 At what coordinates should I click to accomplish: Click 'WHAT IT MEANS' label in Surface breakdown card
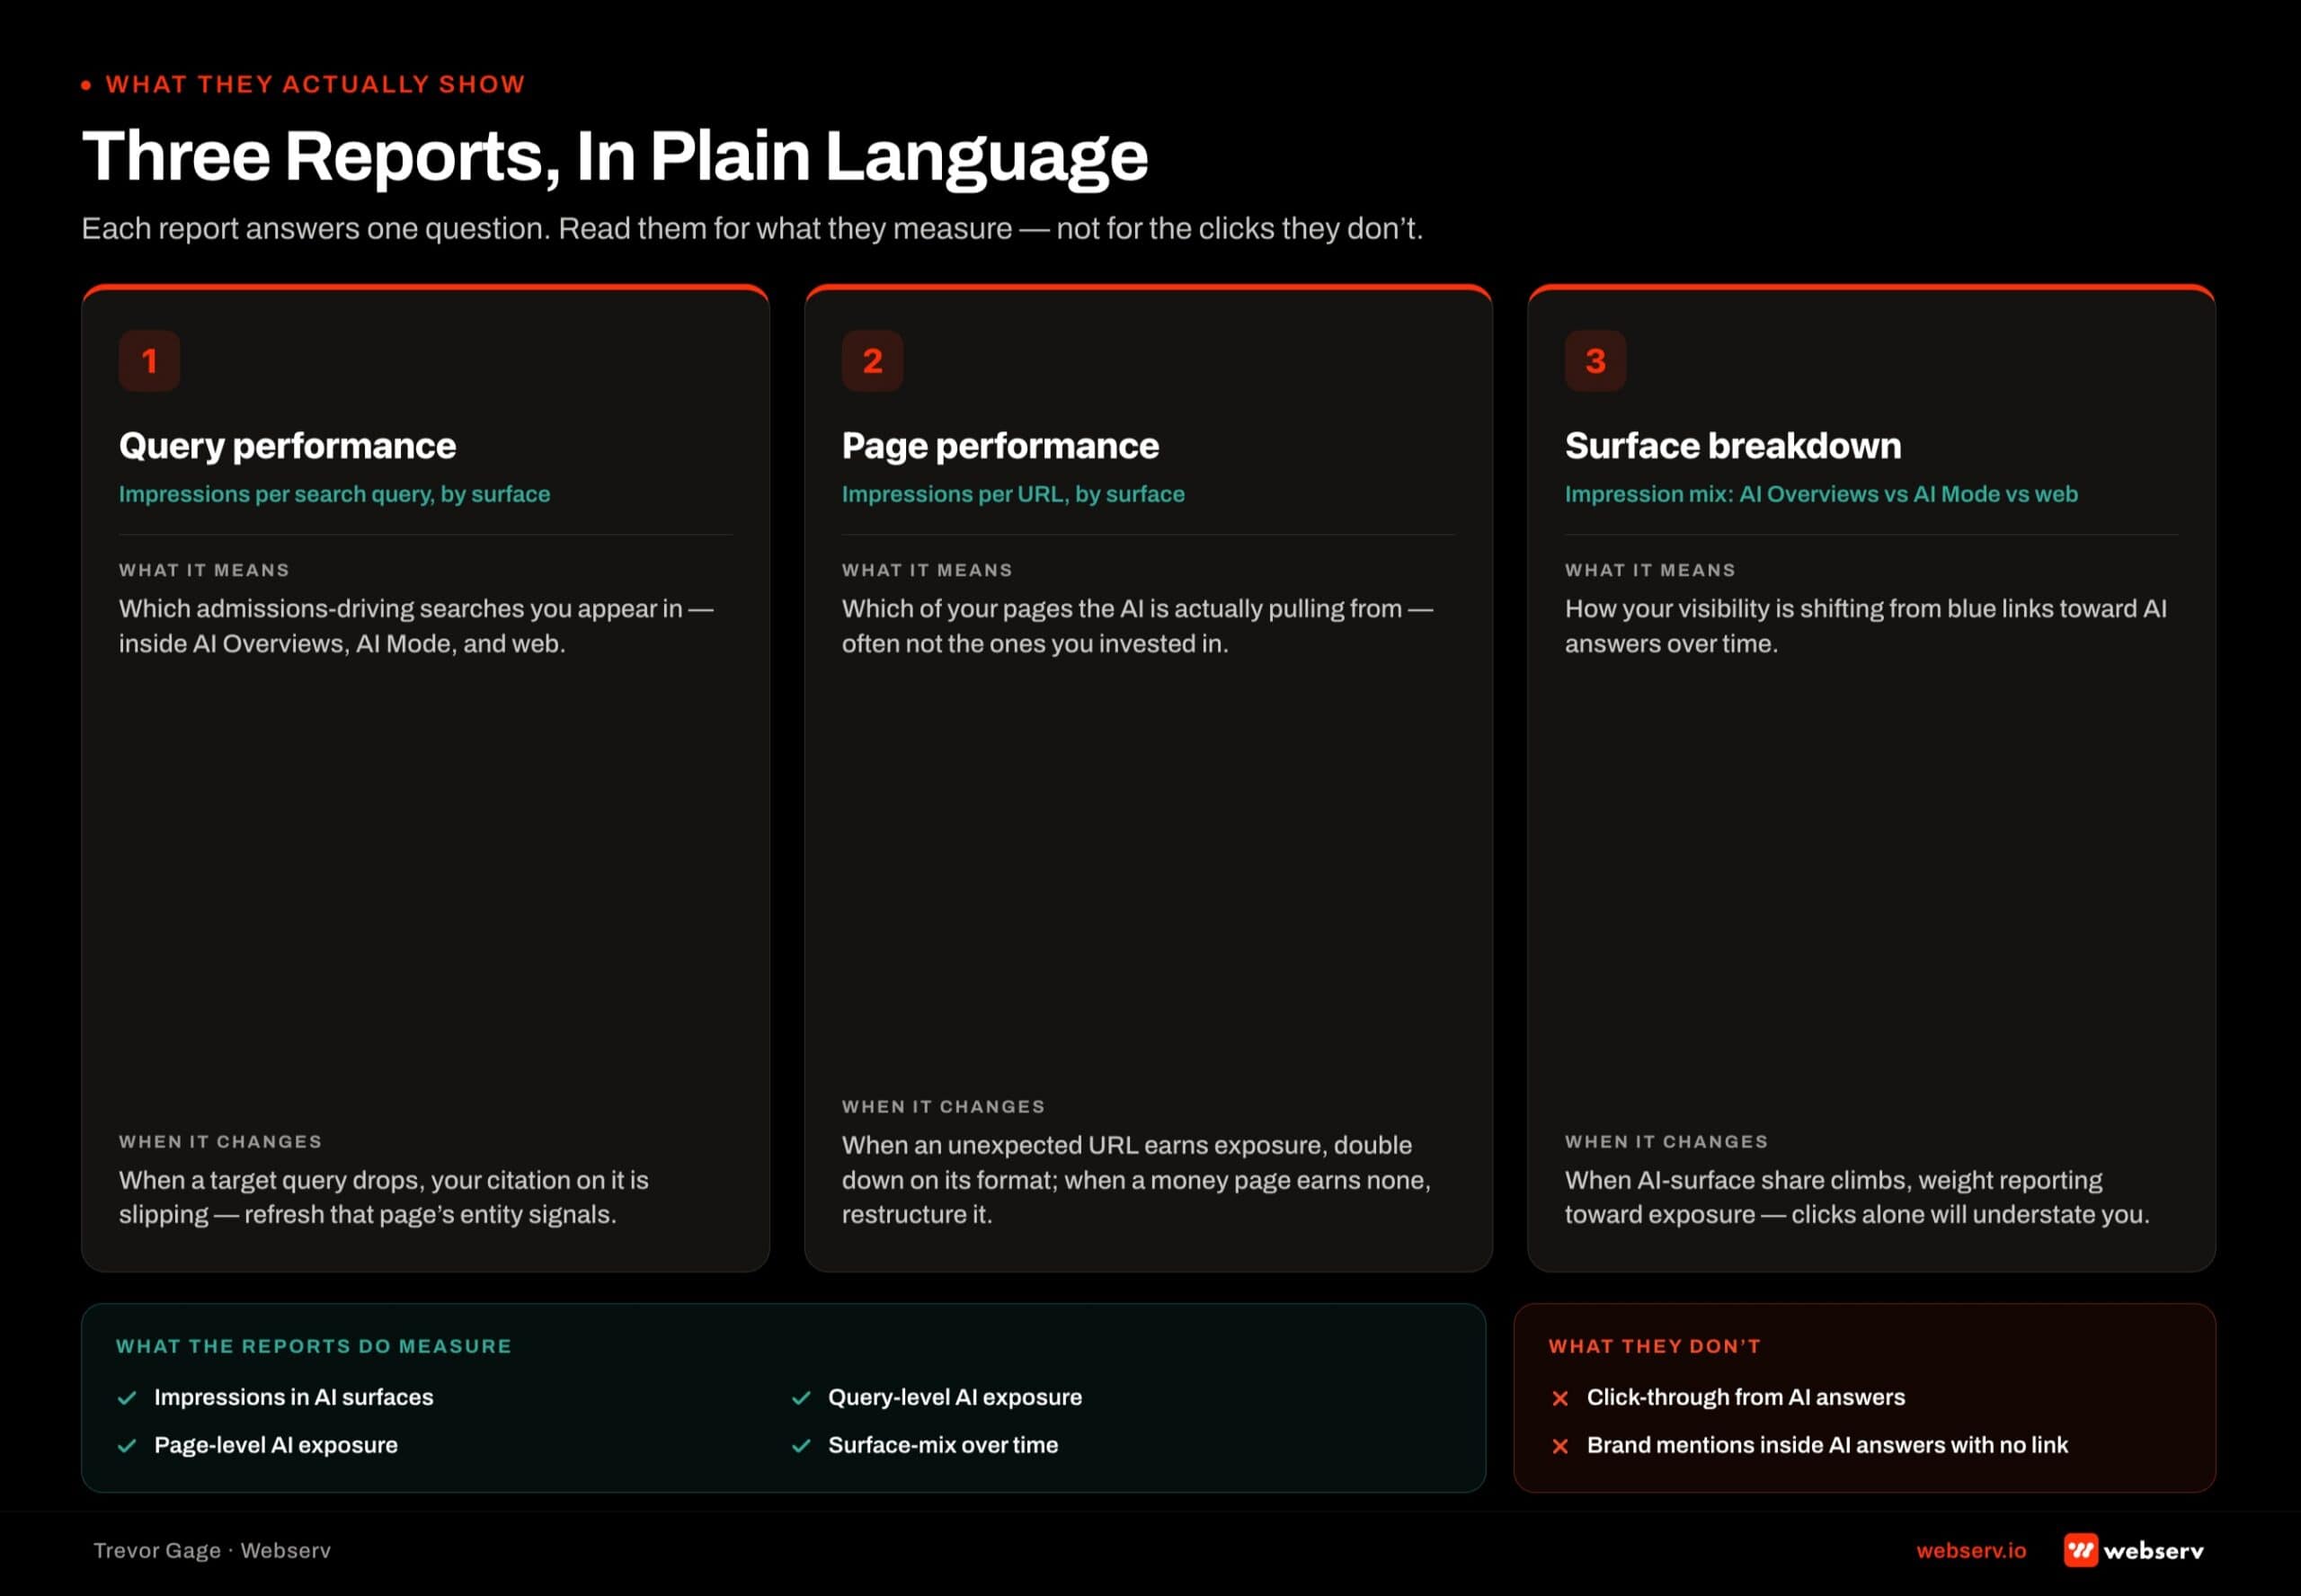(1650, 570)
